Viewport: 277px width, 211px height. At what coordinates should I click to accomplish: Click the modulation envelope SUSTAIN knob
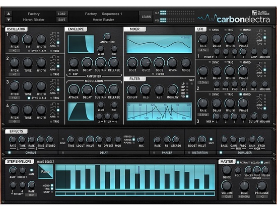[x=101, y=89]
